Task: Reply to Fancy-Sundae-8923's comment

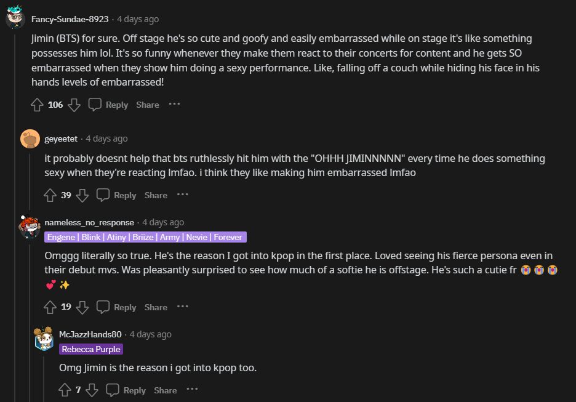Action: click(109, 105)
